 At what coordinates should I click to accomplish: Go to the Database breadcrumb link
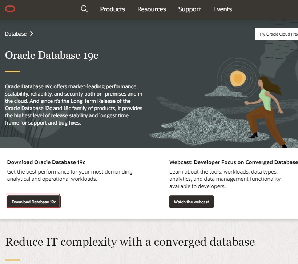16,34
